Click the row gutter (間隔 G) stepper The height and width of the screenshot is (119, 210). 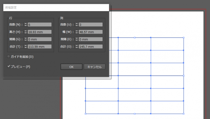coord(26,39)
